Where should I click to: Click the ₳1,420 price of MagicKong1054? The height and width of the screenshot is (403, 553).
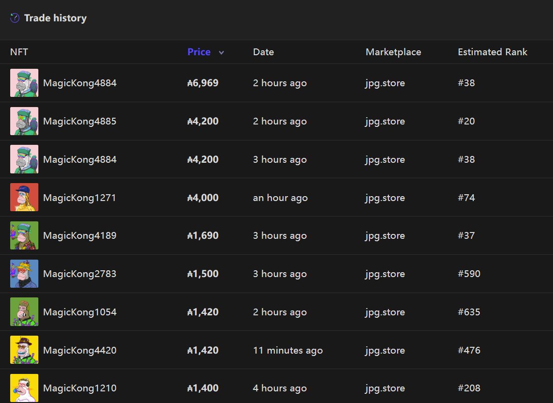pos(203,312)
